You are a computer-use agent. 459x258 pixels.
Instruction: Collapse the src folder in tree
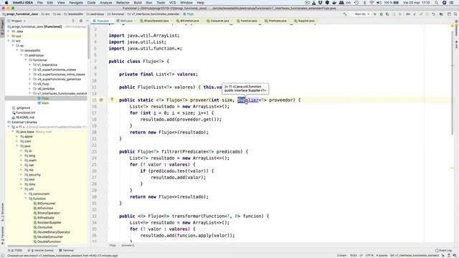pos(9,41)
